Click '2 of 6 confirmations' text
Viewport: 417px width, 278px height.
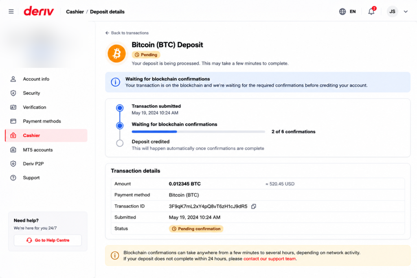(x=293, y=131)
